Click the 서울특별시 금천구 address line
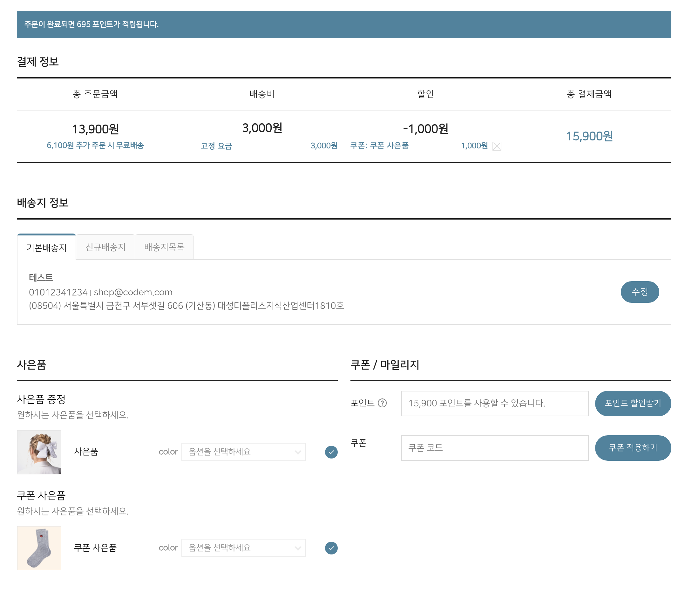This screenshot has width=692, height=591. pyautogui.click(x=186, y=306)
